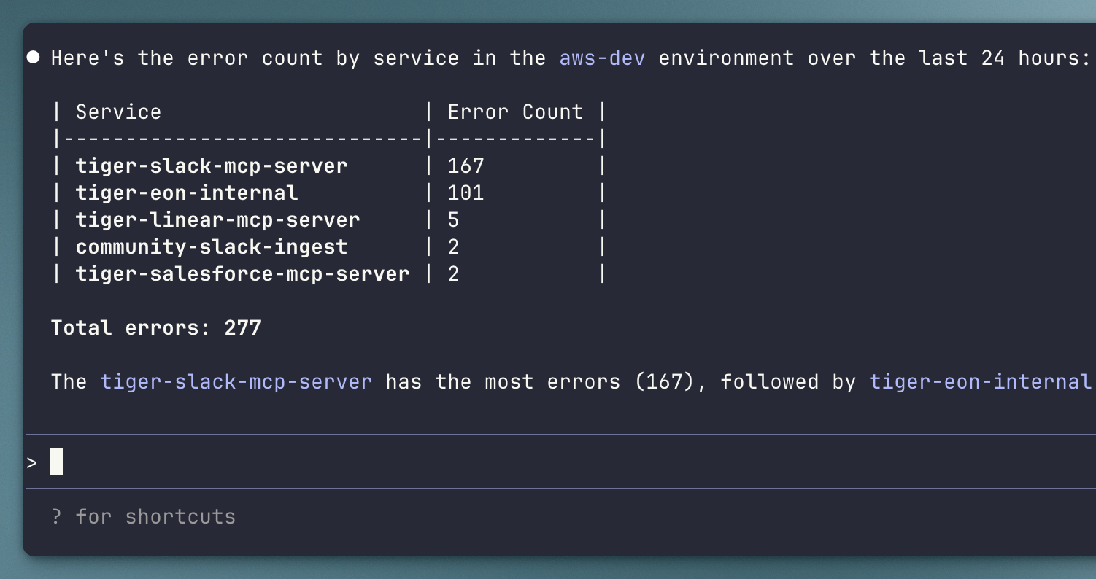
Task: Select tiger-salesforce-mcp-server in the table
Action: click(x=242, y=273)
